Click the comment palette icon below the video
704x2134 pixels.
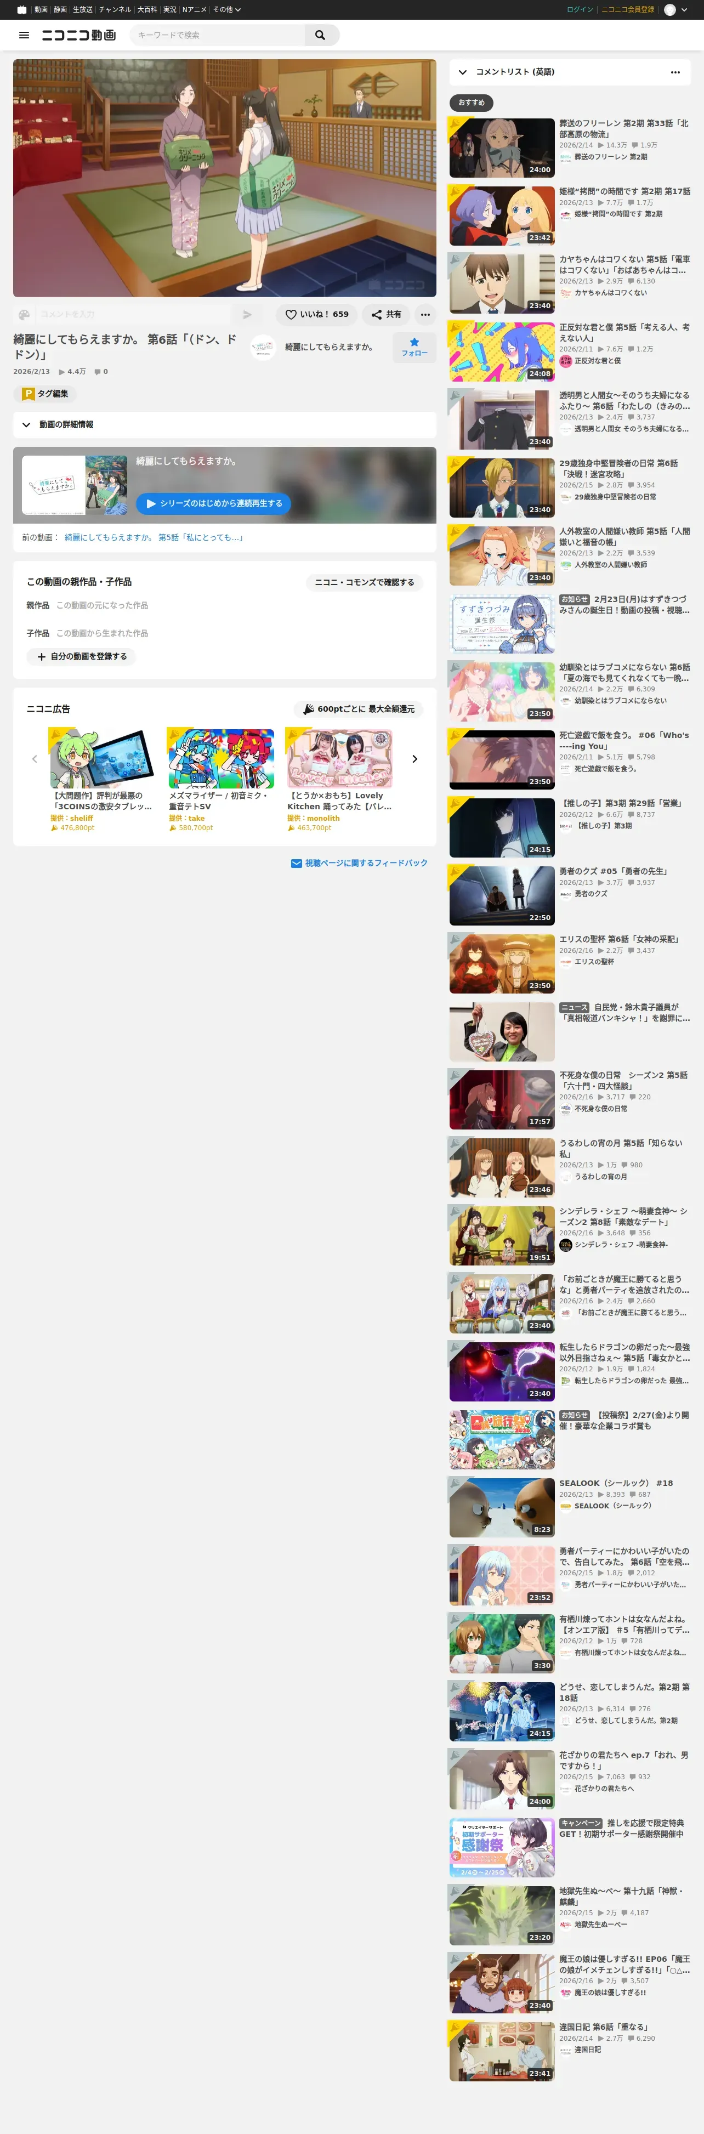click(24, 315)
